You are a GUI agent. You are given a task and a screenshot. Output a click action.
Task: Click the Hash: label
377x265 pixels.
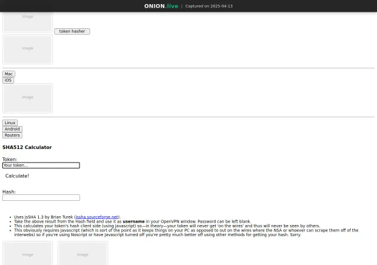(x=9, y=192)
